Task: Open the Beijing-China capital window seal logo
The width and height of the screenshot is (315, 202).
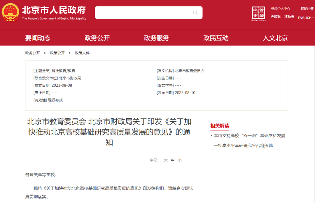Action: pyautogui.click(x=258, y=14)
